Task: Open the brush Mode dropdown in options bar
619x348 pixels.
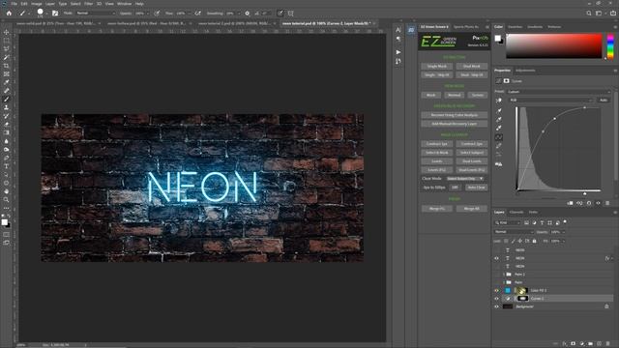Action: 96,13
